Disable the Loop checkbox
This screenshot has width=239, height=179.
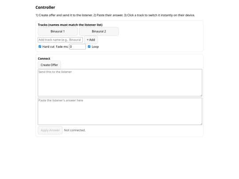[89, 46]
